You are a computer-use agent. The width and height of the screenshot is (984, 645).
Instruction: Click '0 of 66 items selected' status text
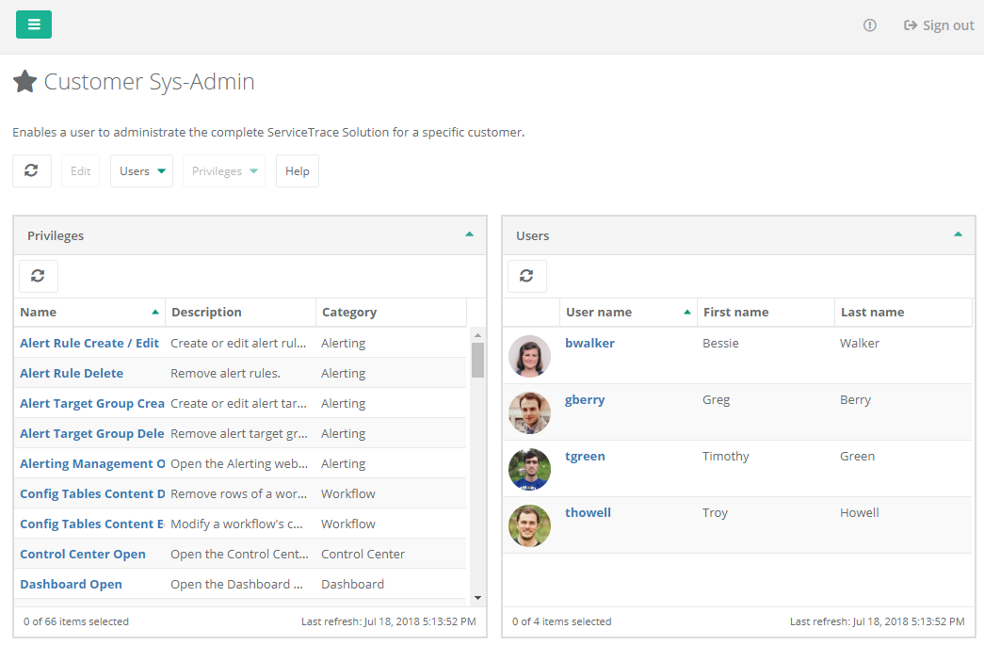point(76,621)
